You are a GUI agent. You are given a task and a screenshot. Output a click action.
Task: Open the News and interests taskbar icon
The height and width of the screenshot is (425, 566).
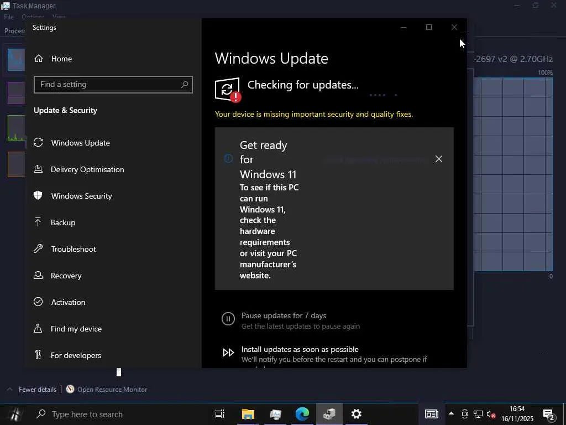432,414
